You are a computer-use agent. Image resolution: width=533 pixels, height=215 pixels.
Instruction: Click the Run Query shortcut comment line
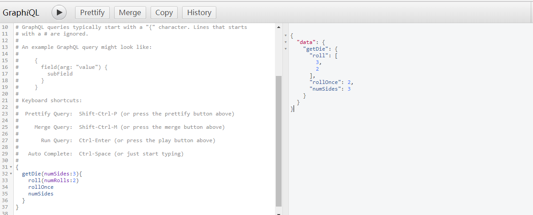coord(115,140)
